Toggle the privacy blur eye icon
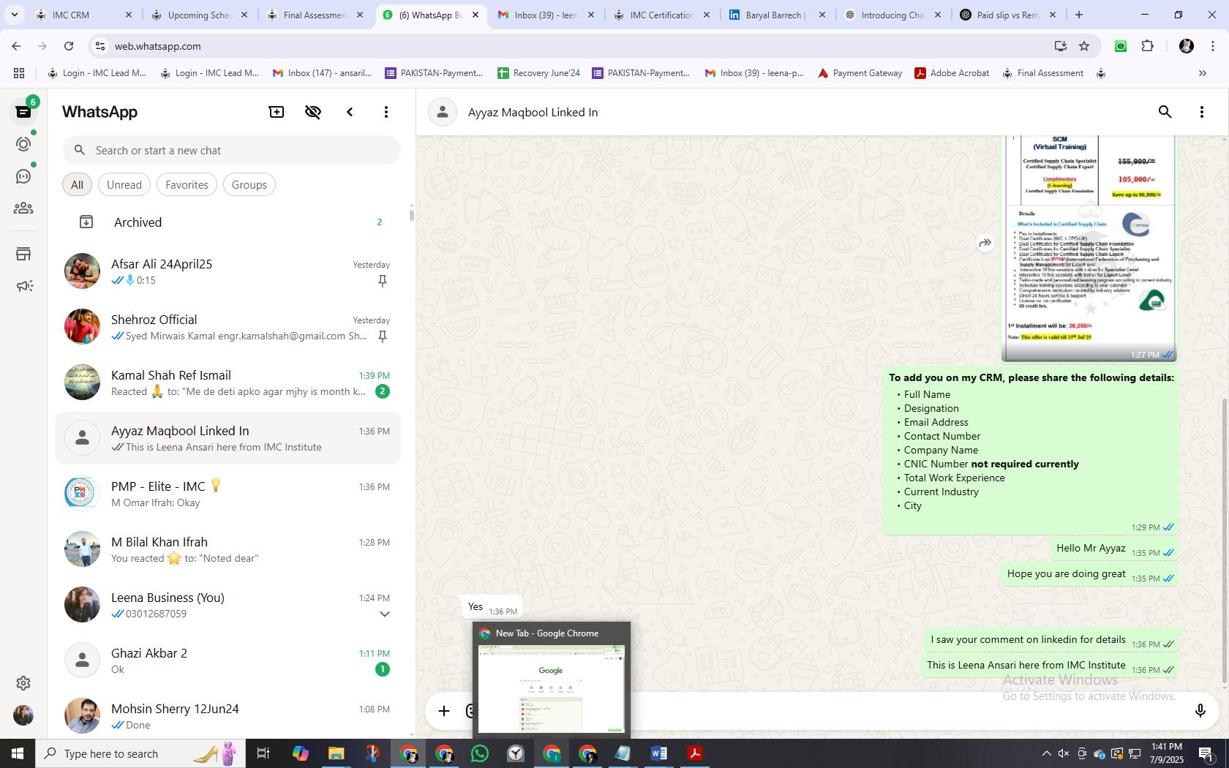Viewport: 1229px width, 768px height. pyautogui.click(x=313, y=112)
